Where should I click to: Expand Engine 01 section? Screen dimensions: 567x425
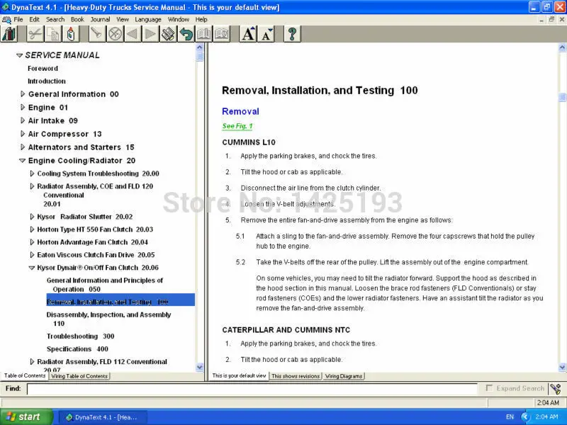[x=23, y=108]
